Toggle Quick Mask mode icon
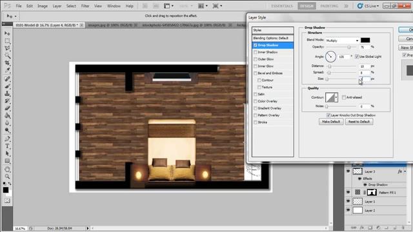Image resolution: width=413 pixels, height=232 pixels. click(7, 200)
